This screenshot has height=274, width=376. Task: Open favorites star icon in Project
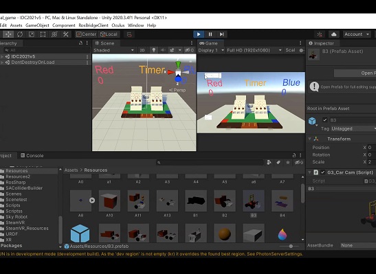coord(288,163)
